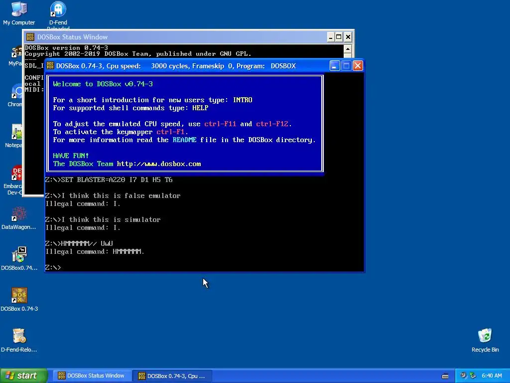The height and width of the screenshot is (383, 510).
Task: Click the yellow HELP text
Action: 200,108
